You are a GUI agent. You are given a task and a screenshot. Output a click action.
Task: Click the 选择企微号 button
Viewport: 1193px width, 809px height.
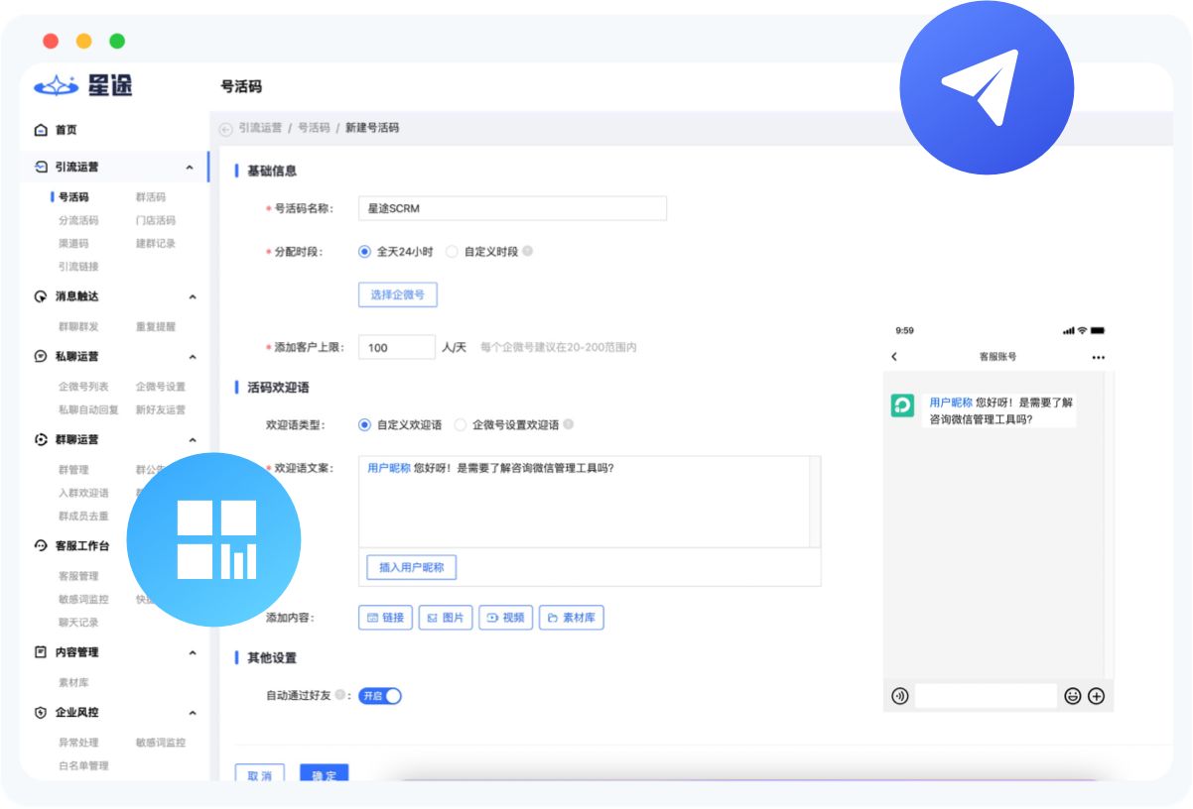coord(397,295)
